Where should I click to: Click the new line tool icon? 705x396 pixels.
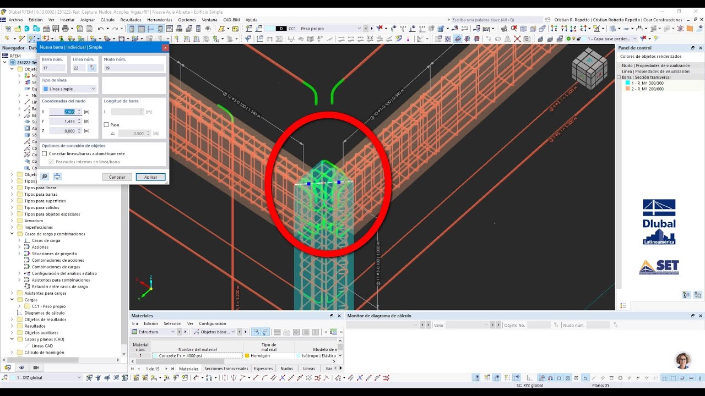click(x=21, y=38)
